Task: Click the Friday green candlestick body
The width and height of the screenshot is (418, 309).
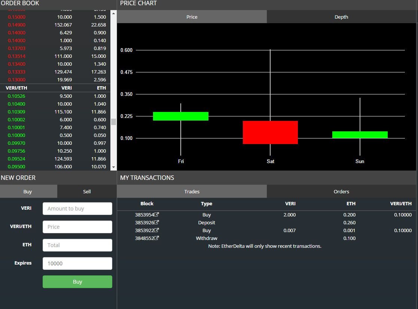Action: (181, 116)
